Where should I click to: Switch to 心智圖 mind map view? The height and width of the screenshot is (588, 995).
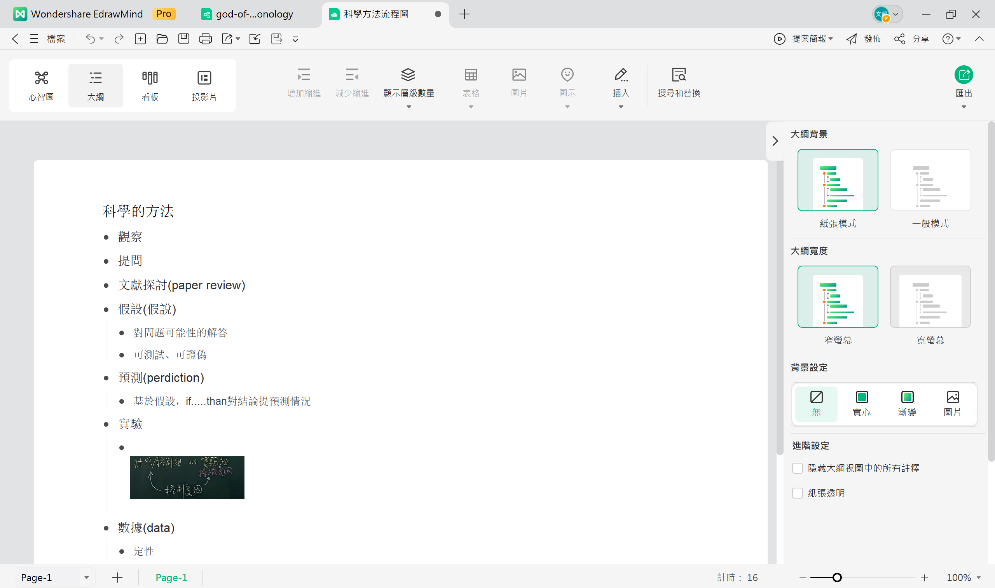[x=41, y=85]
